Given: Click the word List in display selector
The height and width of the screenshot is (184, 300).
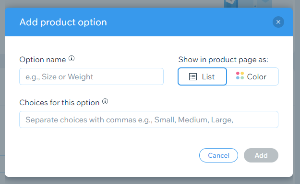Looking at the screenshot, I should coord(208,77).
